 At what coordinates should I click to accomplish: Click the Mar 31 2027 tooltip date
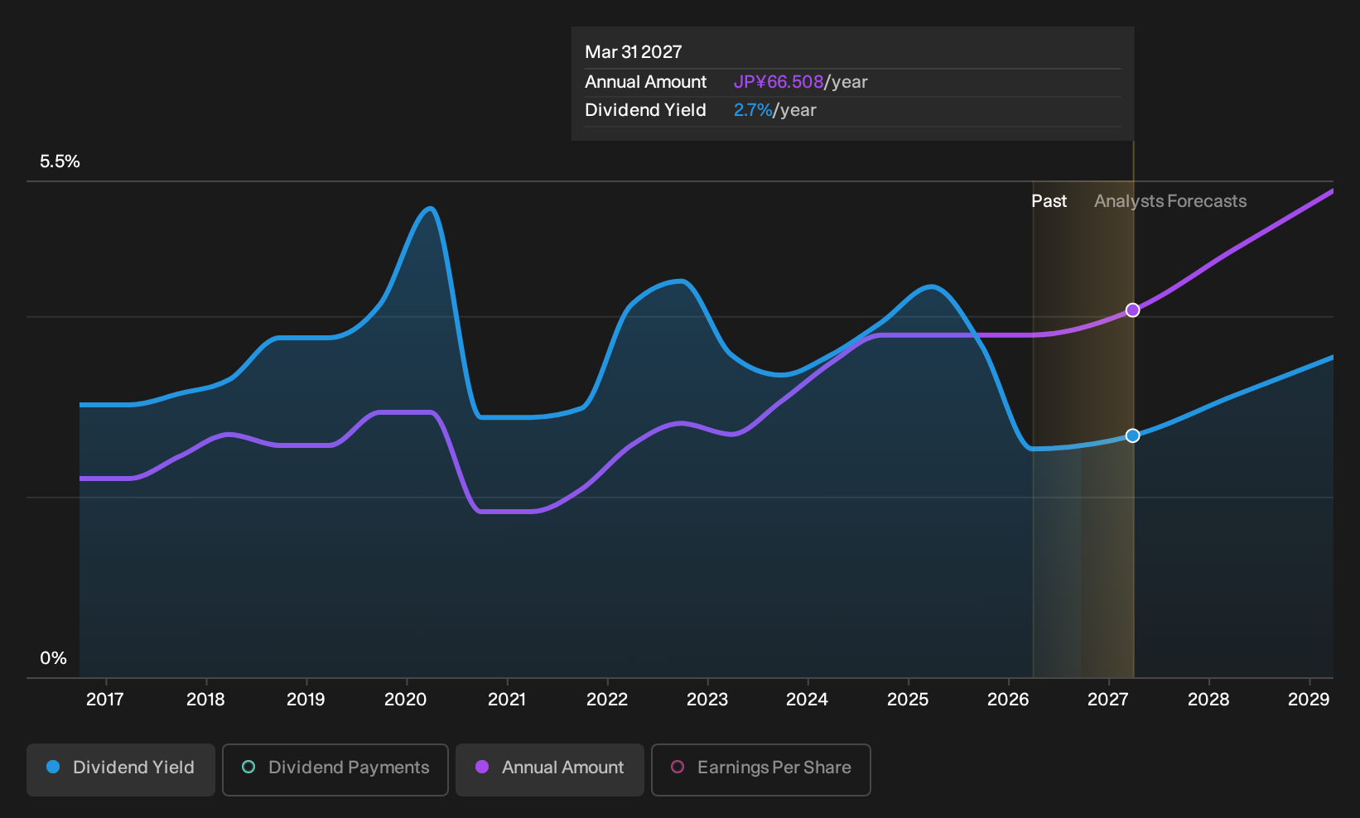point(634,52)
